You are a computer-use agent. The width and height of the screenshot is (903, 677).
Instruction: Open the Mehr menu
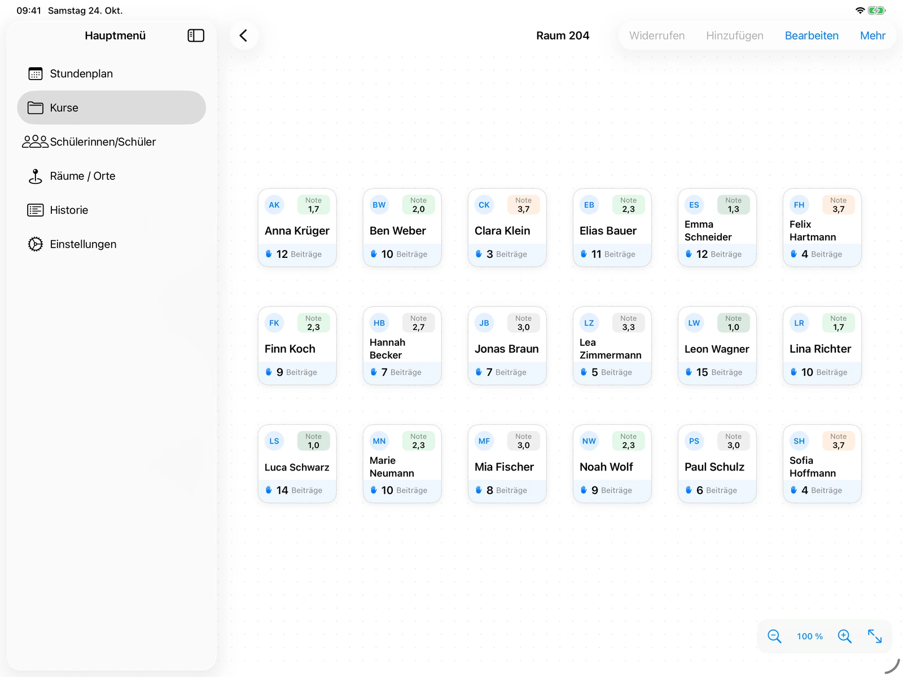pos(873,36)
